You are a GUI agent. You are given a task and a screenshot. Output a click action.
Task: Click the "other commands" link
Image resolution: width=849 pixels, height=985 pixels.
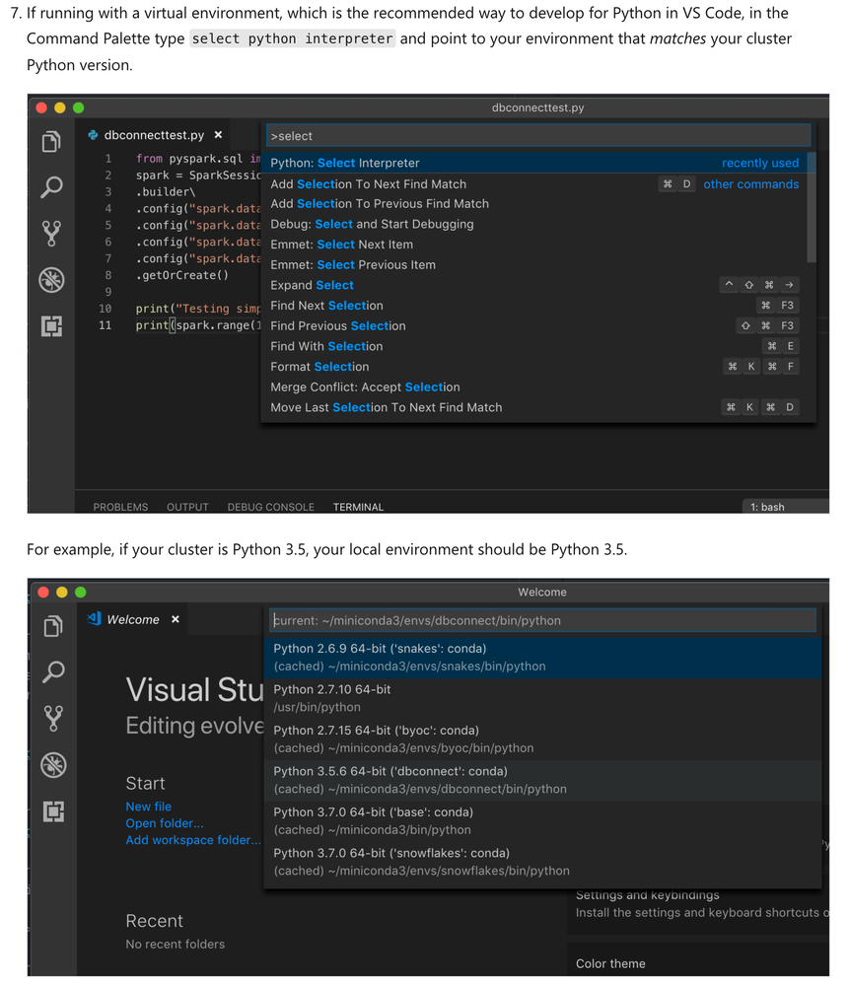pos(751,183)
